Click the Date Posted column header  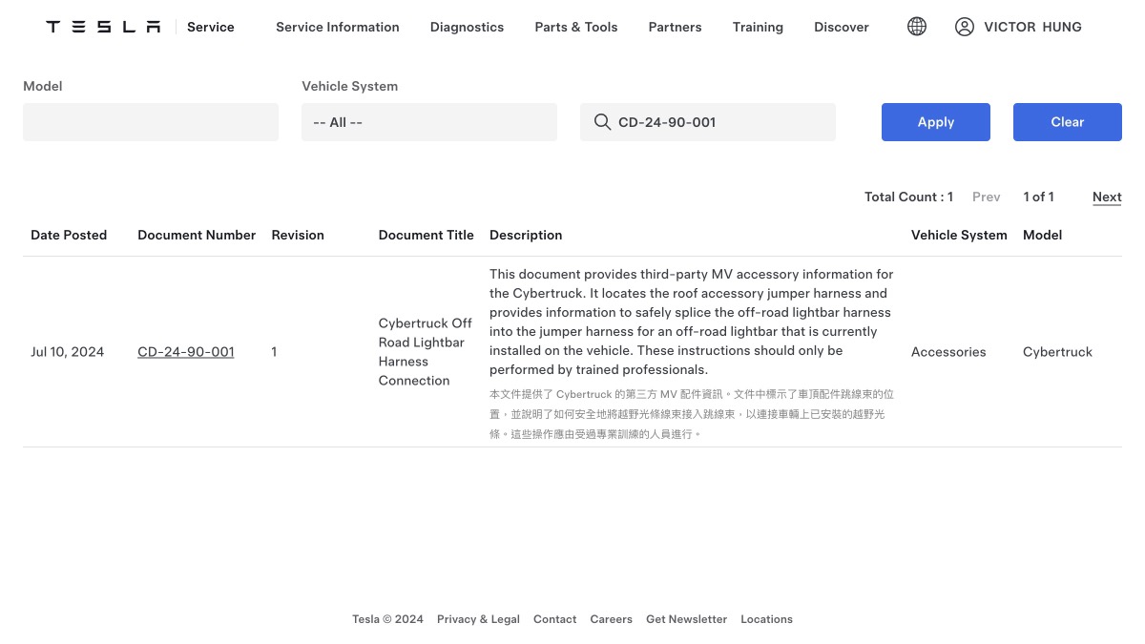coord(69,235)
